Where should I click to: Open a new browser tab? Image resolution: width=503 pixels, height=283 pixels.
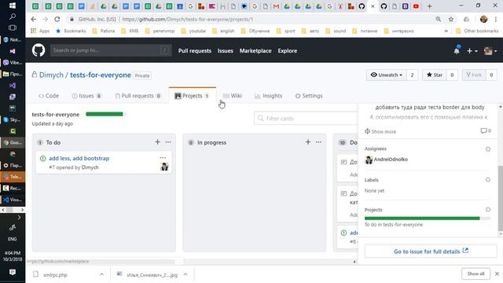429,6
